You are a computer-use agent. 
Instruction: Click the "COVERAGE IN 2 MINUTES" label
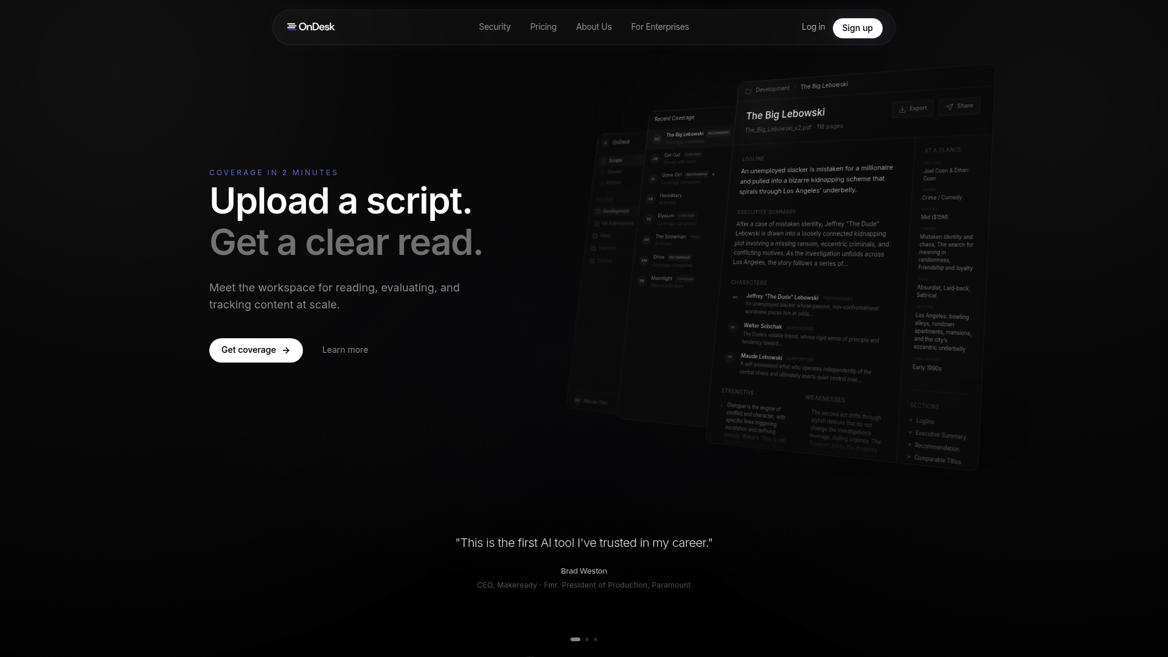[273, 173]
